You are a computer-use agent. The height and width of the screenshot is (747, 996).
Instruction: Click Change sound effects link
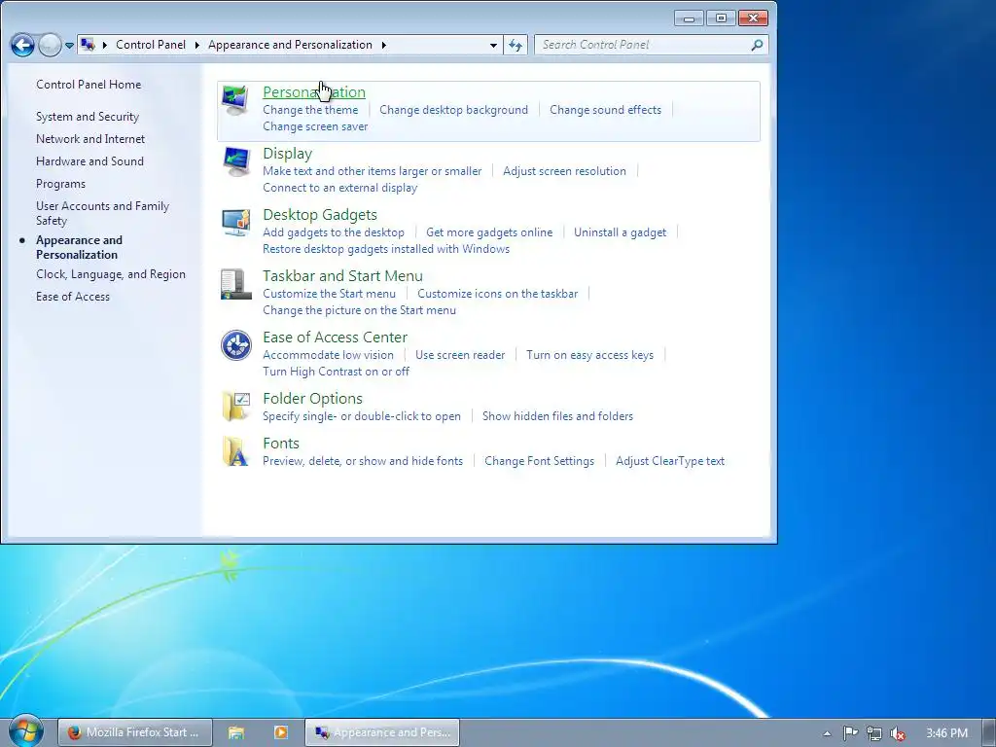[605, 110]
